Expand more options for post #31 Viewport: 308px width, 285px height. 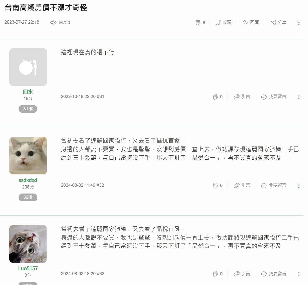click(x=299, y=97)
